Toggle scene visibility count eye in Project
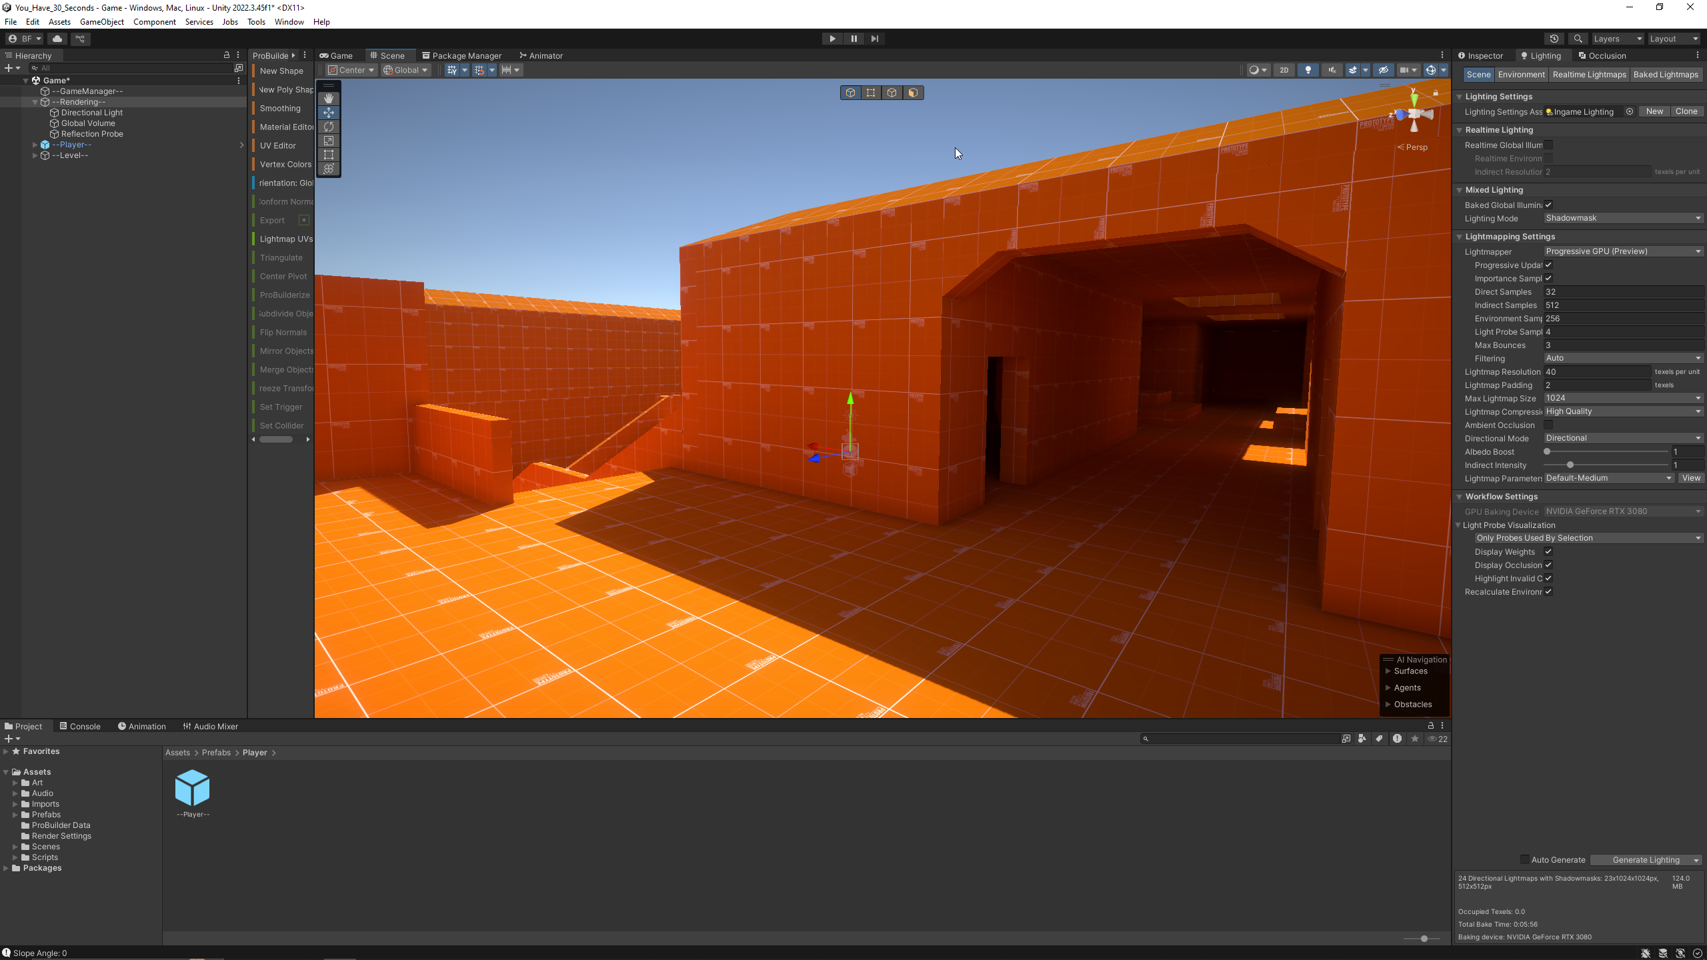 (x=1437, y=739)
